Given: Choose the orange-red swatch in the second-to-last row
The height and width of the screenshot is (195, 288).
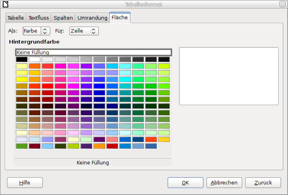Looking at the screenshot, I should [151, 139].
